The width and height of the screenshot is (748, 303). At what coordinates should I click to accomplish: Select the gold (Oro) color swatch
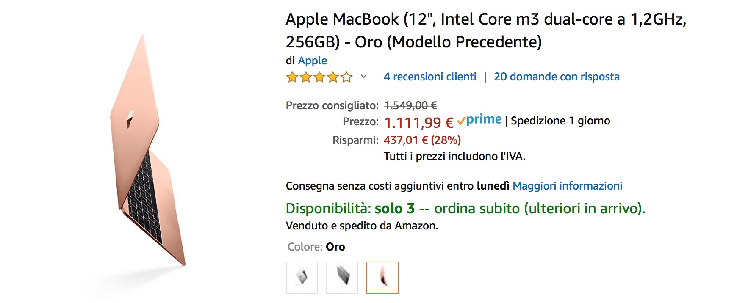382,278
